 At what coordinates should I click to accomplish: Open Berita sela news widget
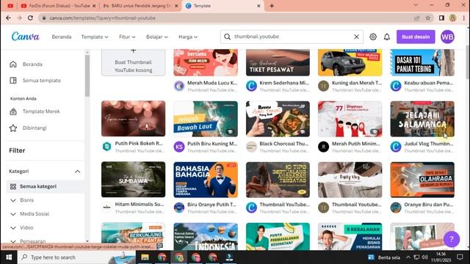384,257
